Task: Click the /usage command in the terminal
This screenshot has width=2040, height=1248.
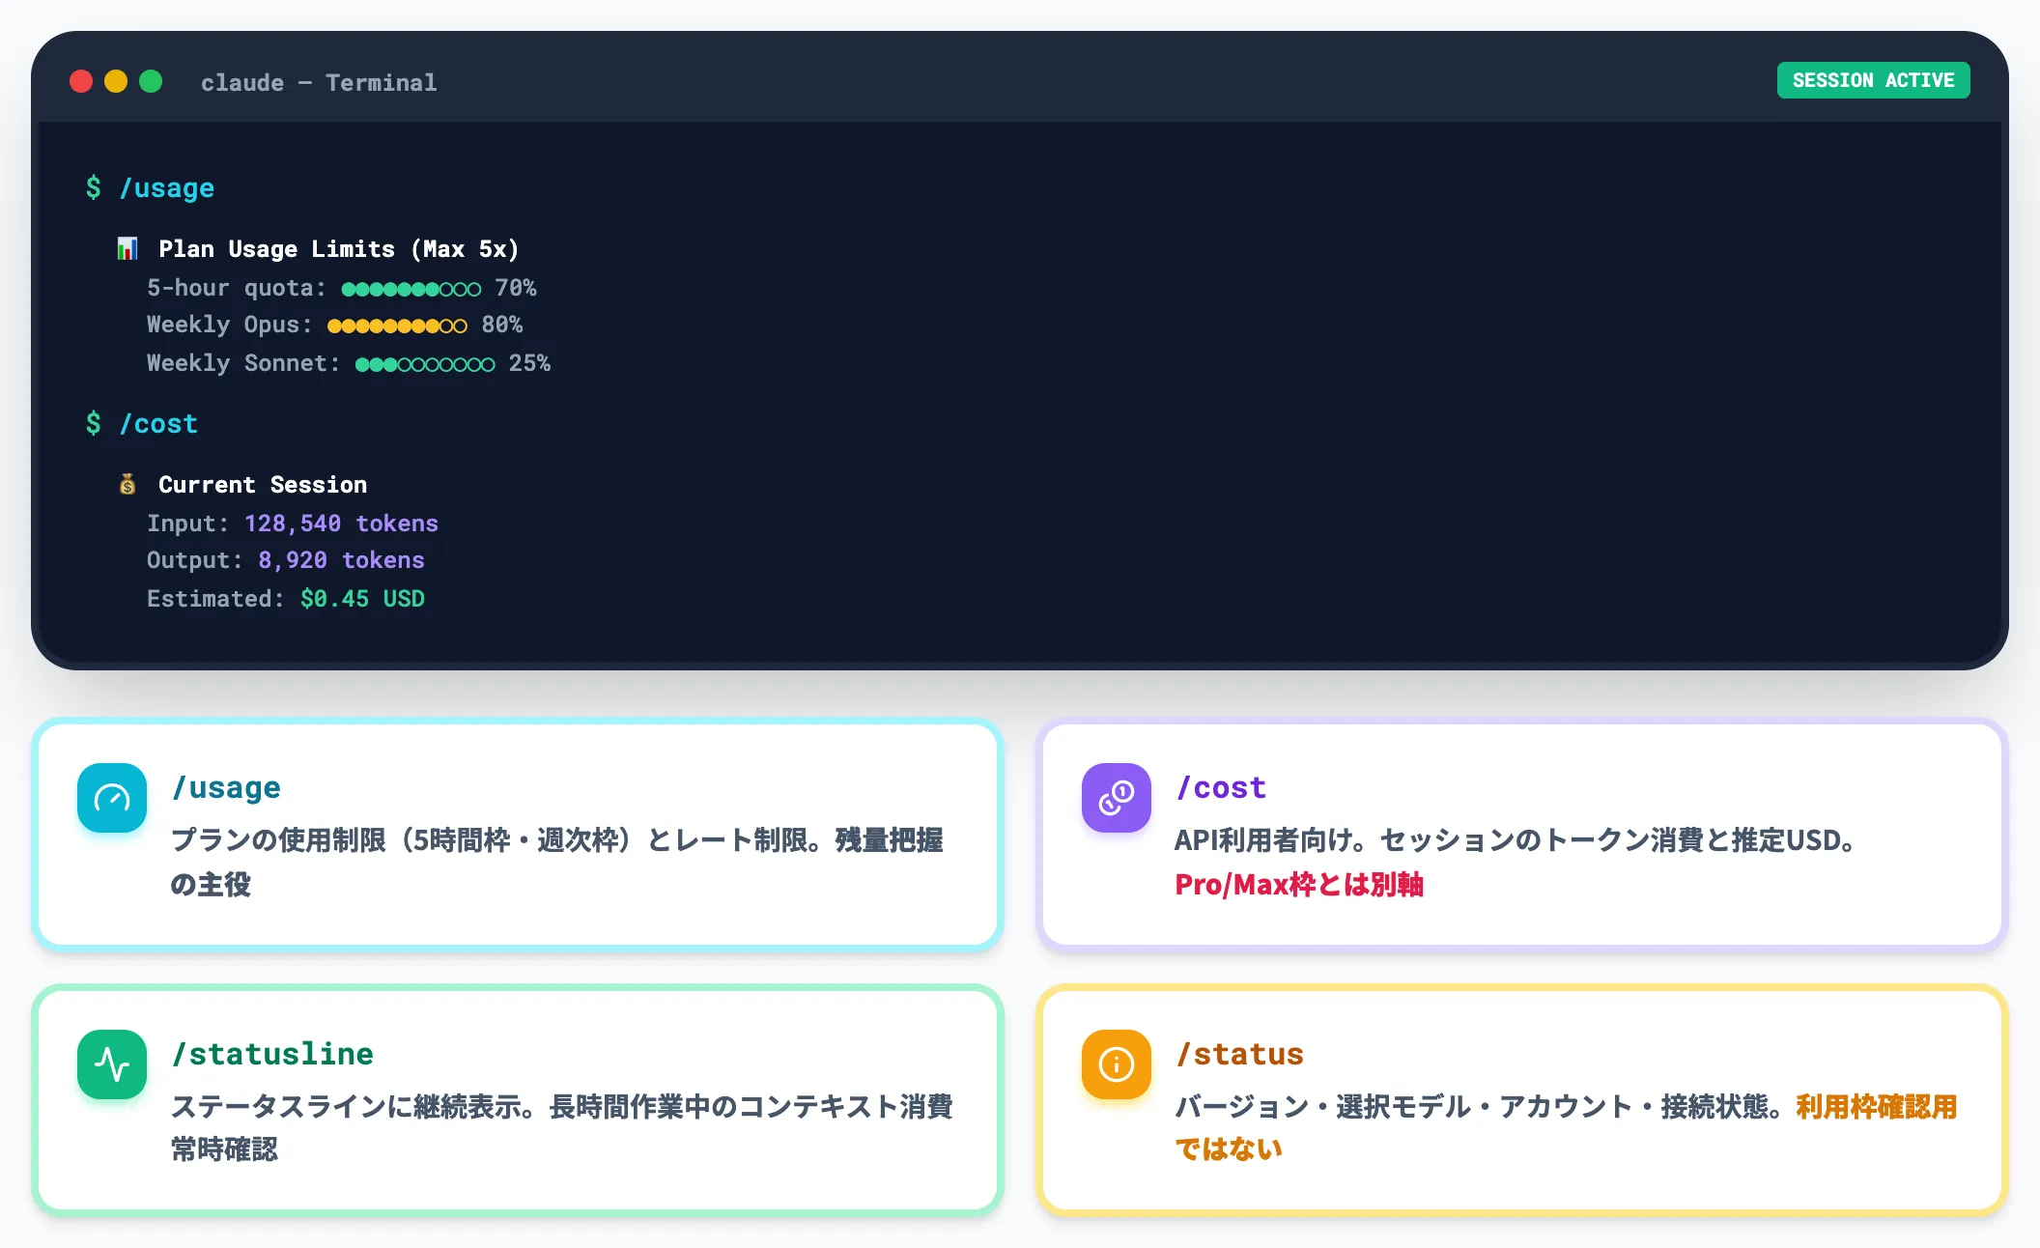Action: (166, 187)
